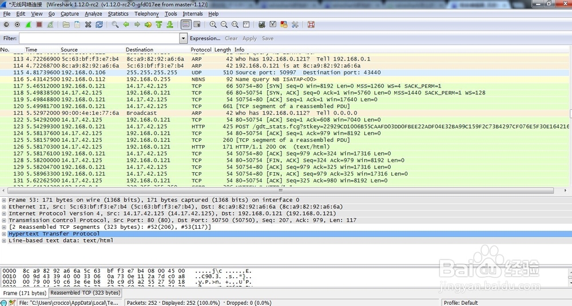Go to packet number icon
The width and height of the screenshot is (572, 306).
[x=148, y=25]
